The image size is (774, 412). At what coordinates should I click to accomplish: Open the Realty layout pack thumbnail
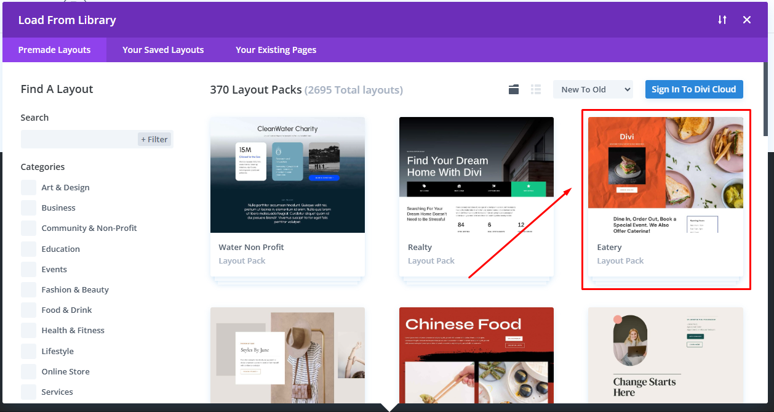[x=476, y=175]
